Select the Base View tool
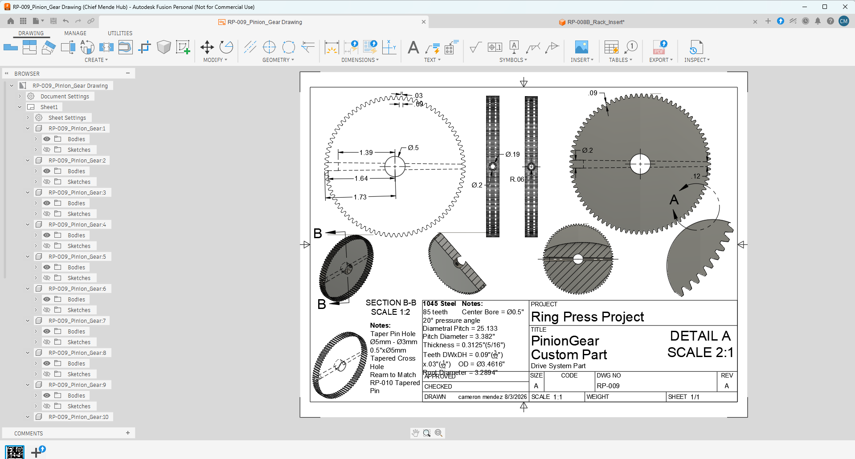 click(x=11, y=47)
